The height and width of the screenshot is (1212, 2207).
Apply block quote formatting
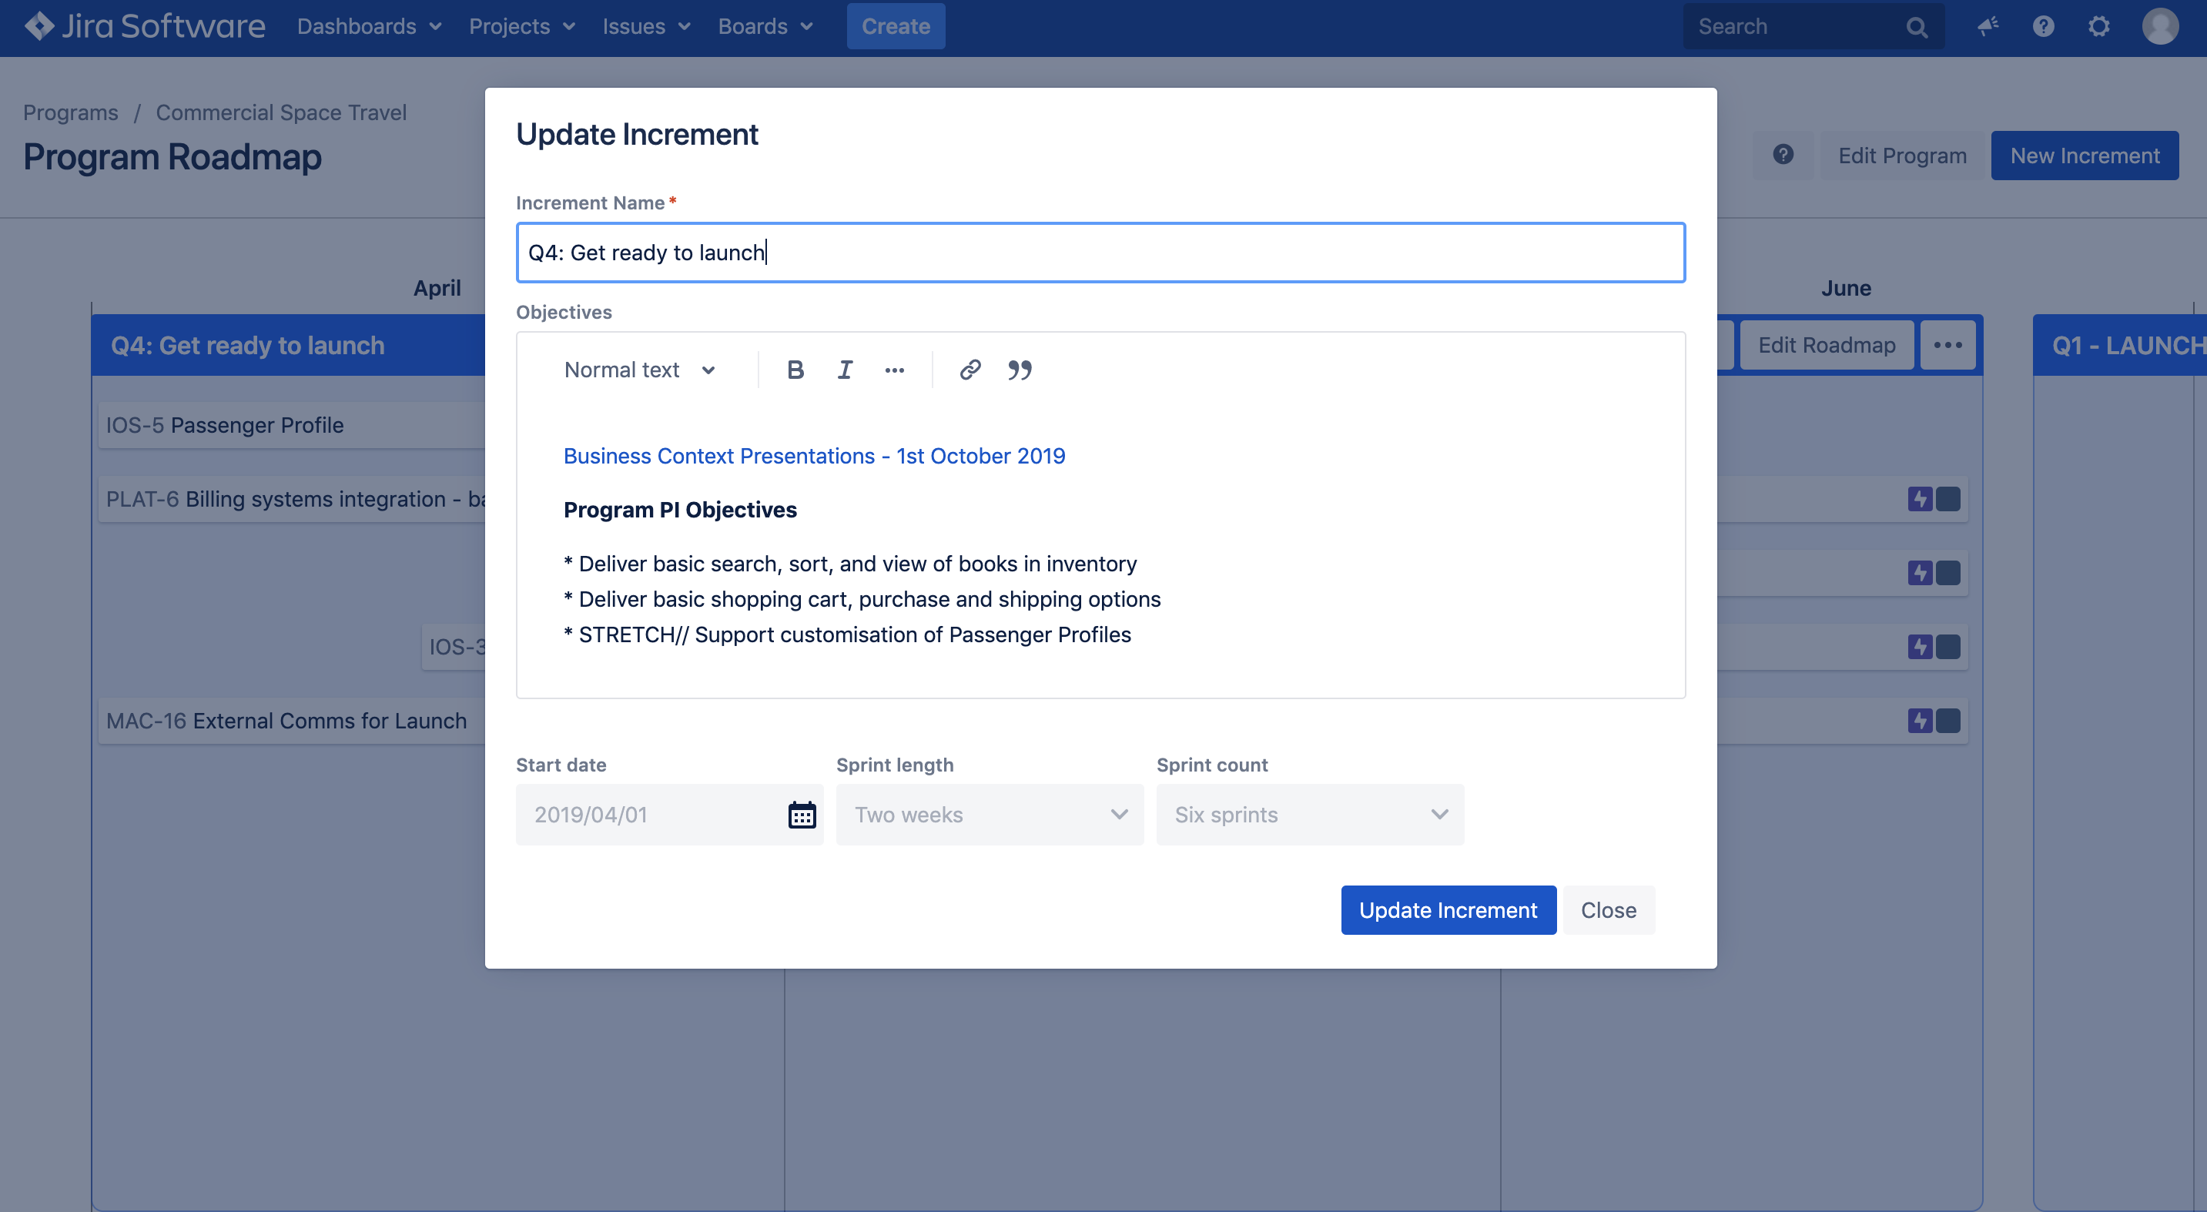click(1020, 370)
